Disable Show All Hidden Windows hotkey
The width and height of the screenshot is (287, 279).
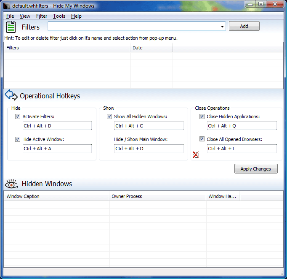pyautogui.click(x=109, y=116)
